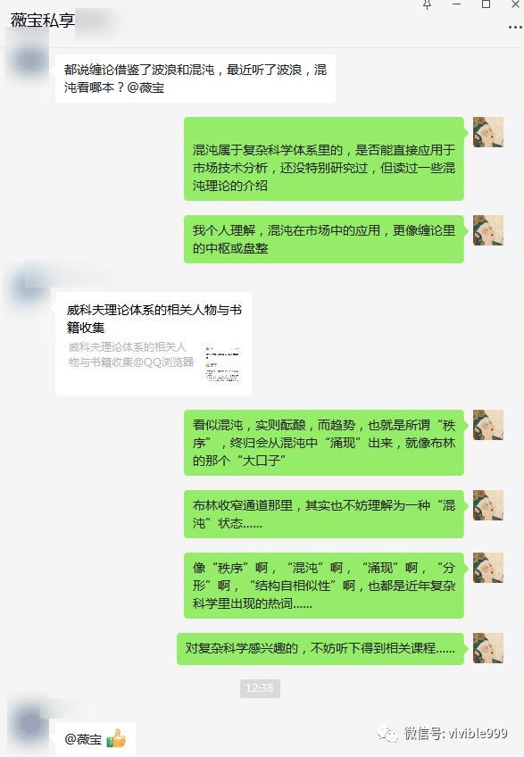The height and width of the screenshot is (757, 524).
Task: Select the 都说缠论借鉴了波浪 message bubble
Action: click(195, 79)
